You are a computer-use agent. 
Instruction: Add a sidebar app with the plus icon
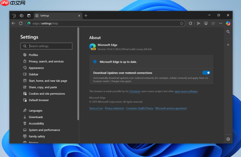(x=228, y=45)
